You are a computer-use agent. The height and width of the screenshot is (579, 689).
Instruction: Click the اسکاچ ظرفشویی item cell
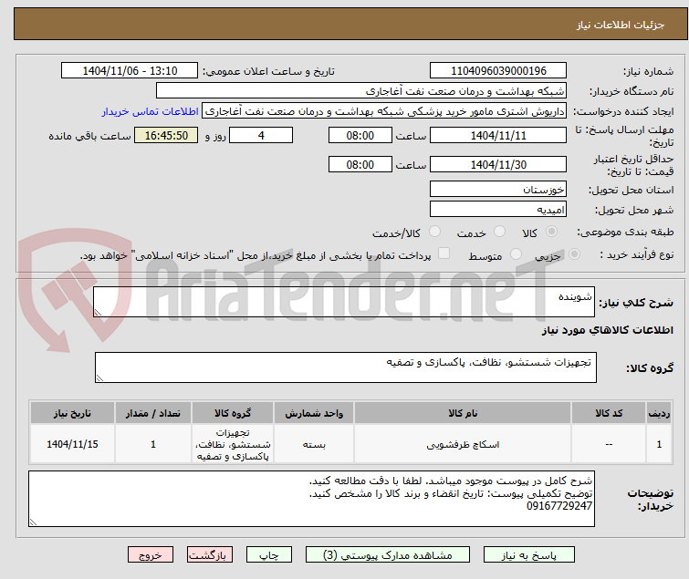(463, 444)
